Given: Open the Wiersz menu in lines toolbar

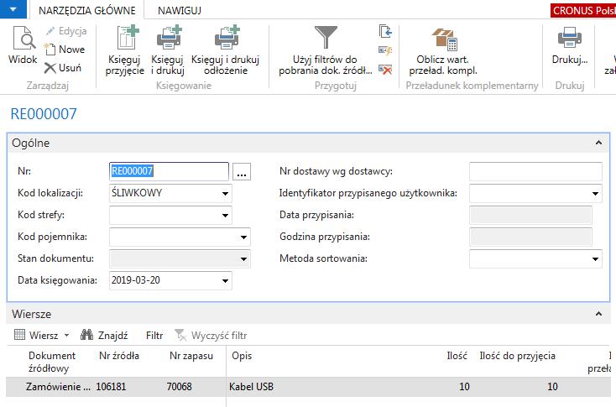Looking at the screenshot, I should coord(42,335).
